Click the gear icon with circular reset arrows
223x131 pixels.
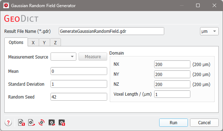tap(42, 122)
